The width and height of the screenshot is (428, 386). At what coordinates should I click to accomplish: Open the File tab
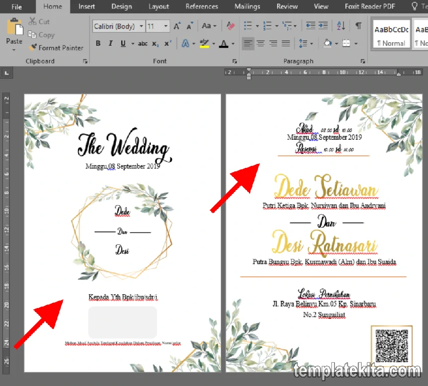click(x=17, y=7)
